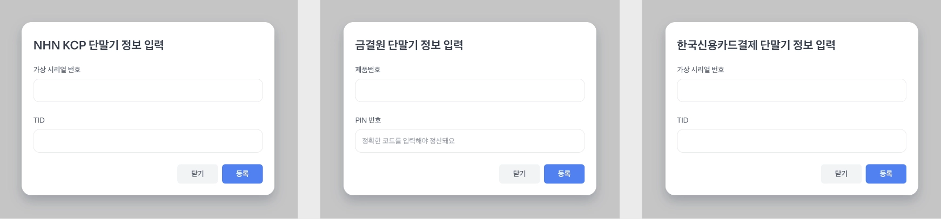Click the PIN 번호 label text
The height and width of the screenshot is (219, 941).
click(x=368, y=120)
